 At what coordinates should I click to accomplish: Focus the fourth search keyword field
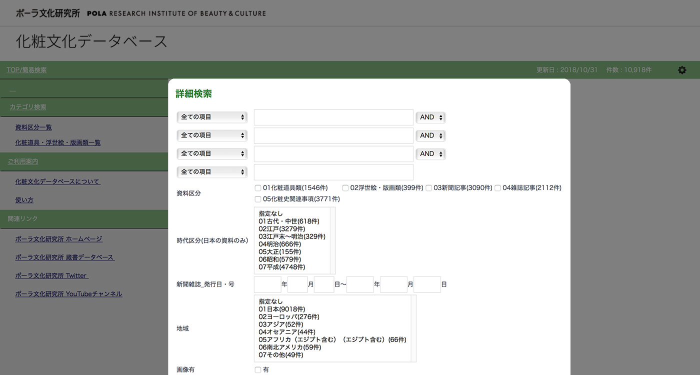[x=333, y=172]
